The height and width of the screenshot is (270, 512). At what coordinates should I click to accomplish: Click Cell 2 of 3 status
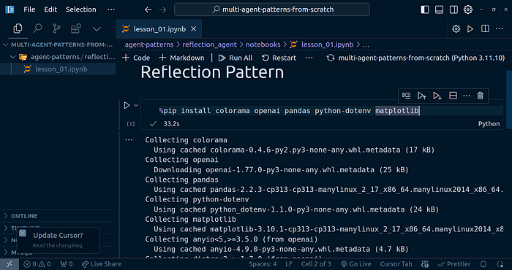click(316, 264)
